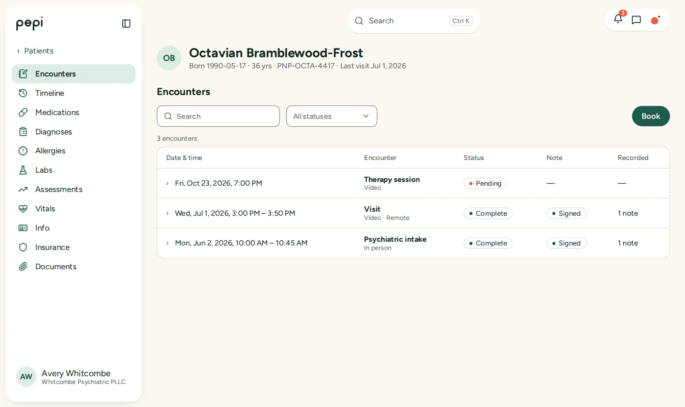Screen dimensions: 685x407
Task: Open notifications bell icon
Action: tap(618, 19)
